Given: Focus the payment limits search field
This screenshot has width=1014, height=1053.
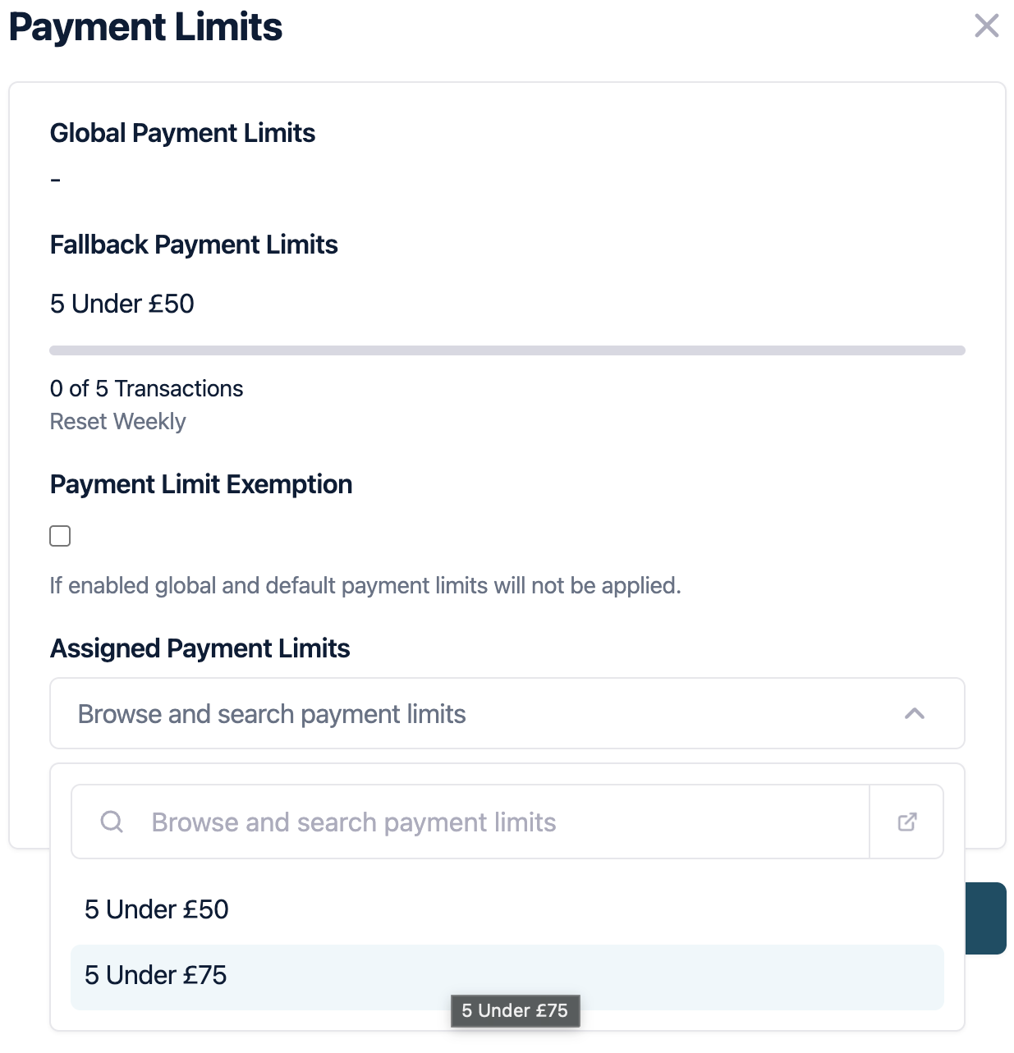Looking at the screenshot, I should click(493, 822).
